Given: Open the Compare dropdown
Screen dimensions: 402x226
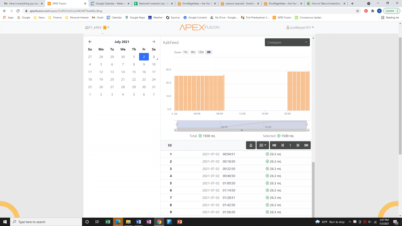Looking at the screenshot, I should tap(287, 42).
